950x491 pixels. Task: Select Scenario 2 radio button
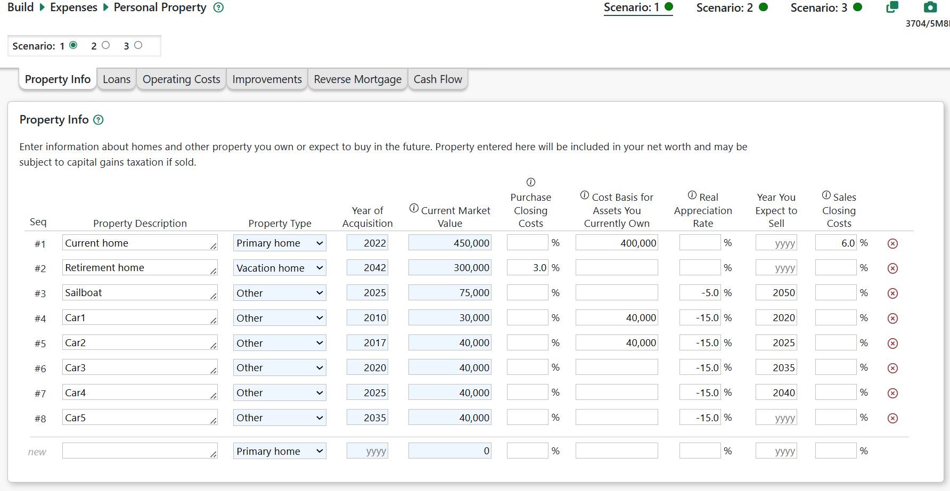click(106, 45)
